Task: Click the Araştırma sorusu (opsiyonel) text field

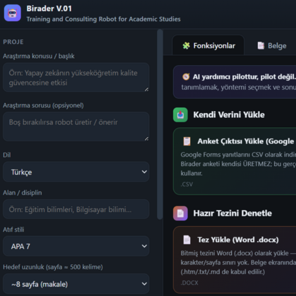Action: (76, 127)
